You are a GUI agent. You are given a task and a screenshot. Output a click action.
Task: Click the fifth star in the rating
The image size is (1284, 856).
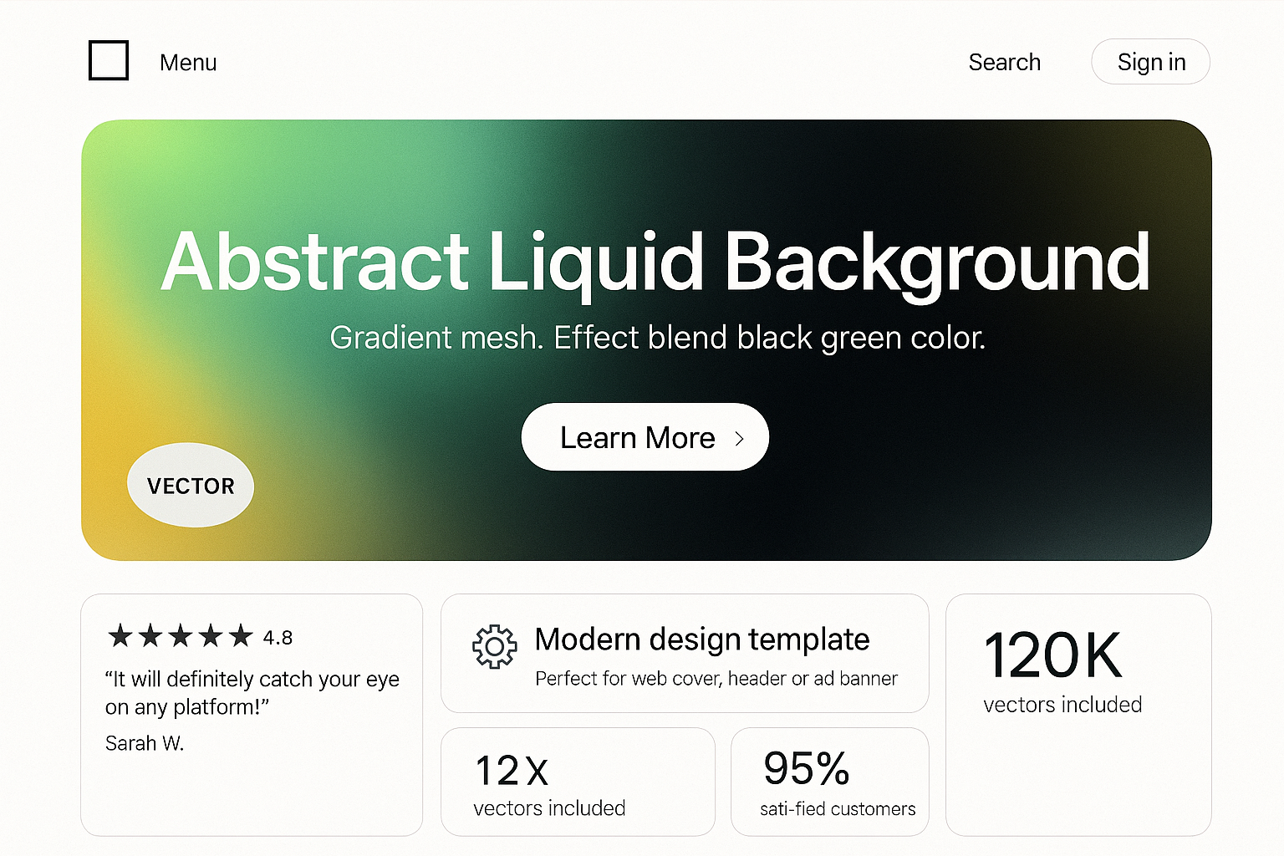coord(241,636)
